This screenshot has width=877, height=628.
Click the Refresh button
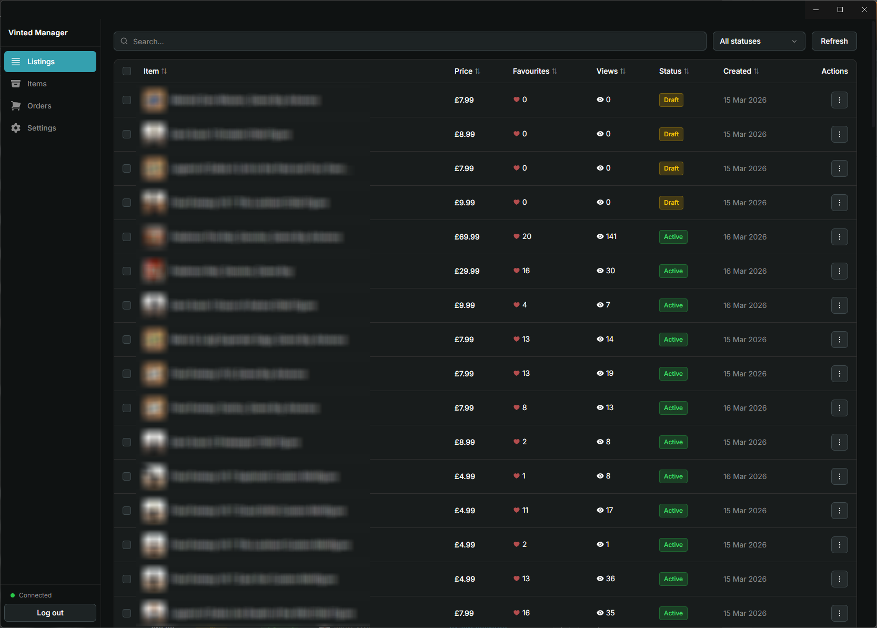pyautogui.click(x=834, y=41)
